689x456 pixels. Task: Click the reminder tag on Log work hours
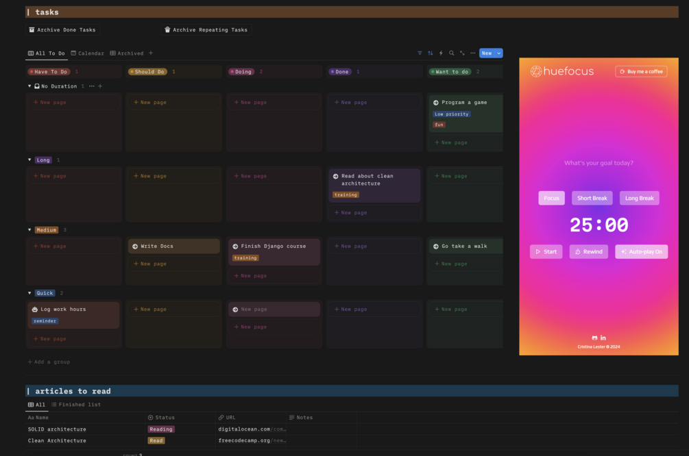click(x=45, y=321)
